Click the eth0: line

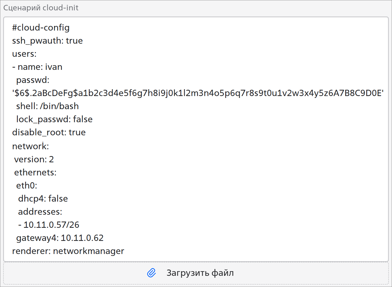coord(27,186)
